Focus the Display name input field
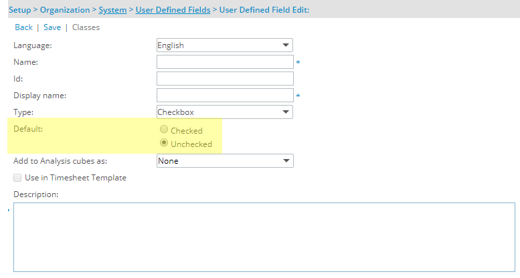This screenshot has width=520, height=278. click(225, 96)
